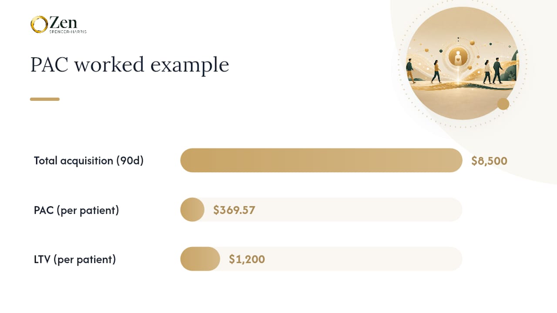This screenshot has height=313, width=557.
Task: Select the gold divider line under title
Action: point(45,99)
